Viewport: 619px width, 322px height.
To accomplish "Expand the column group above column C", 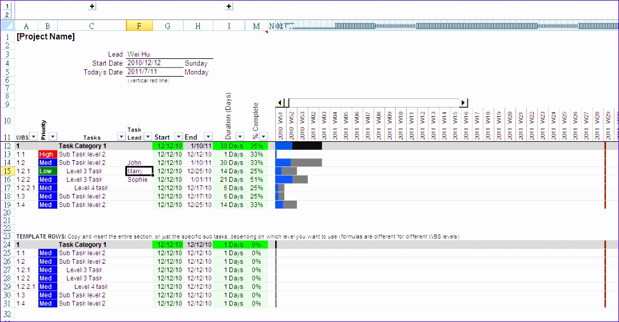I will point(92,6).
